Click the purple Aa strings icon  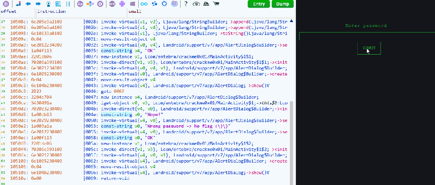click(80, 4)
